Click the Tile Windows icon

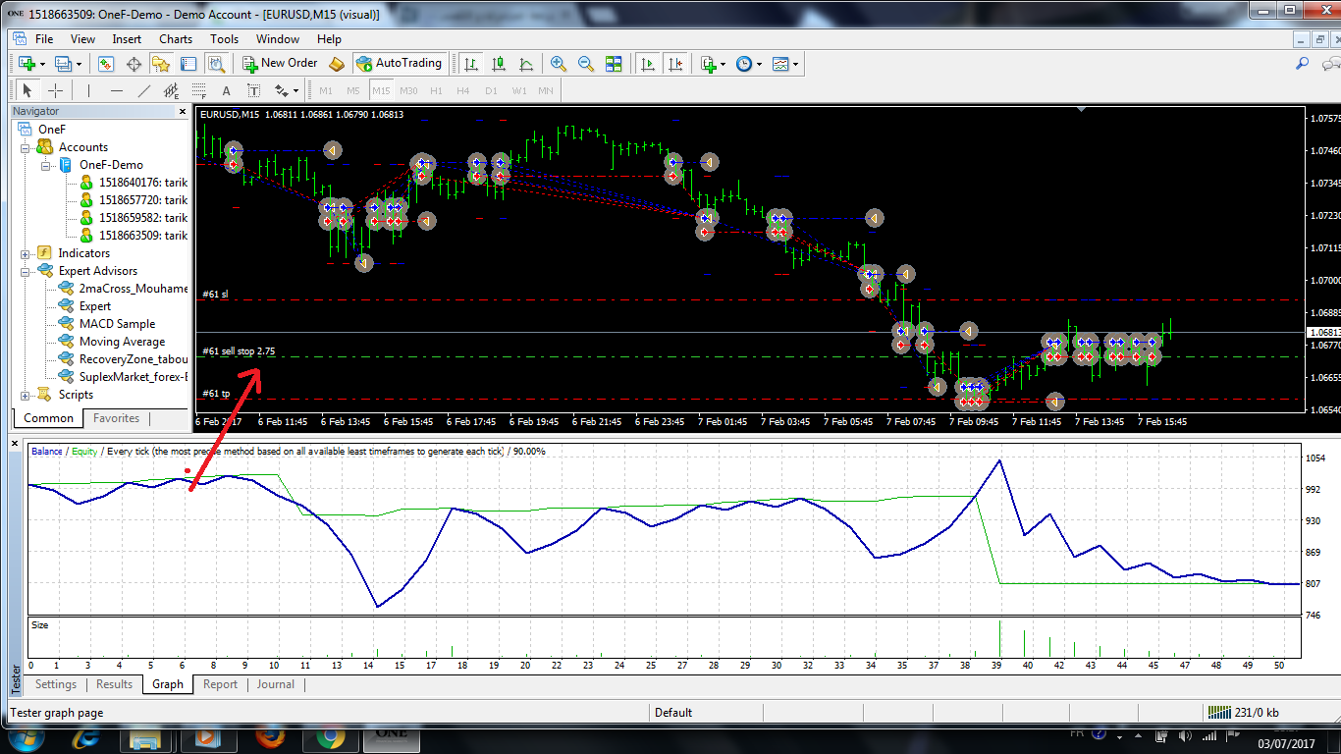point(614,64)
